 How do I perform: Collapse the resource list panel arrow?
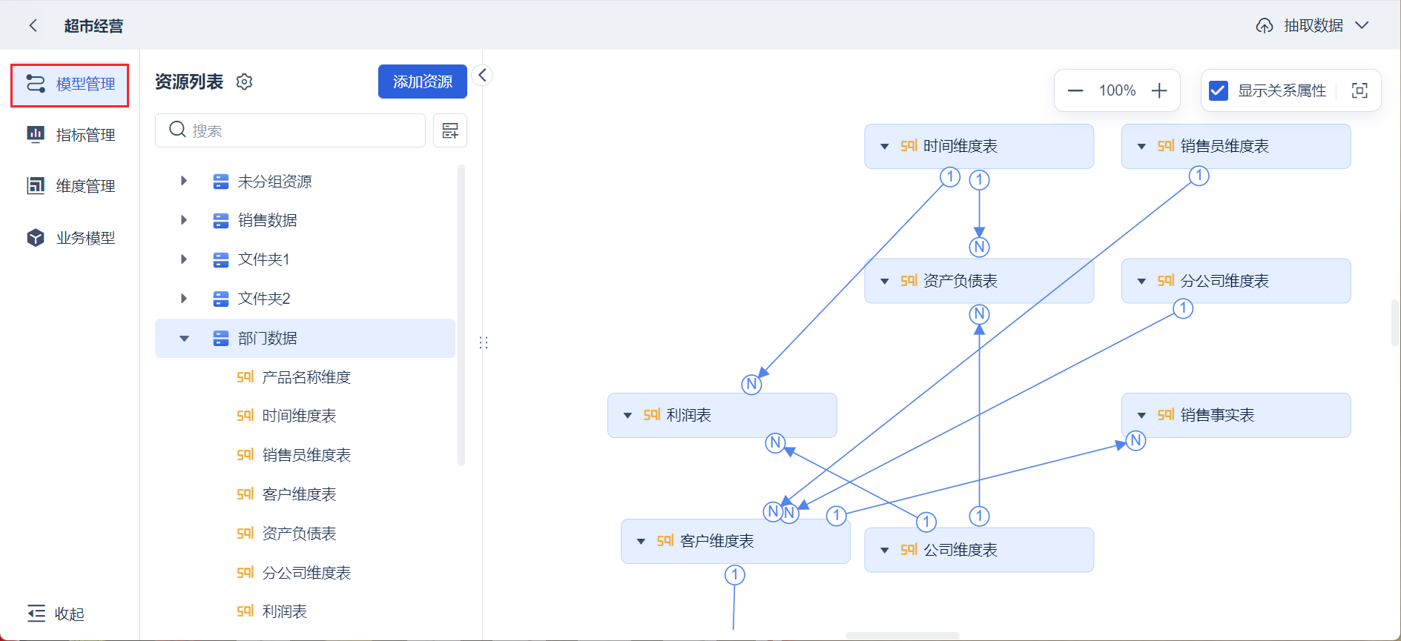click(482, 75)
